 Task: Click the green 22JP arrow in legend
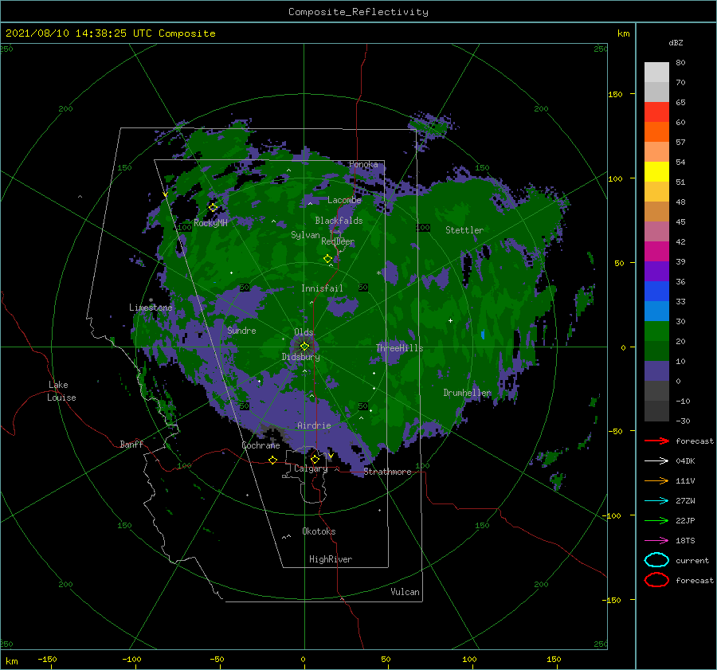(656, 520)
